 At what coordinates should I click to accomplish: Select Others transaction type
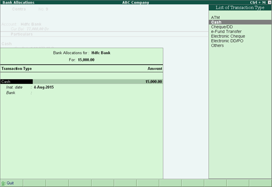tap(217, 45)
